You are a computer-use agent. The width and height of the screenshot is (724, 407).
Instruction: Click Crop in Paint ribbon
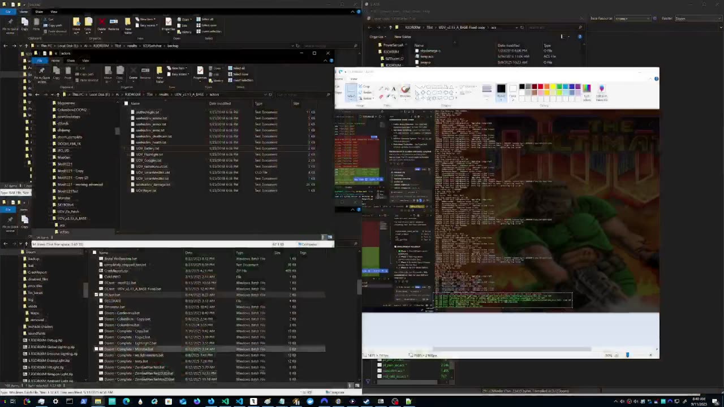[364, 86]
